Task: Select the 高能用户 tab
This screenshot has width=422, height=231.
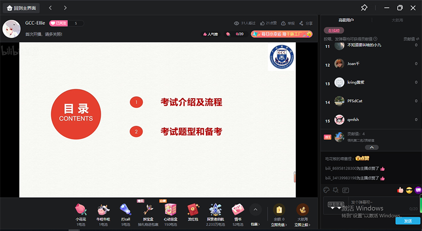Action: [x=346, y=20]
